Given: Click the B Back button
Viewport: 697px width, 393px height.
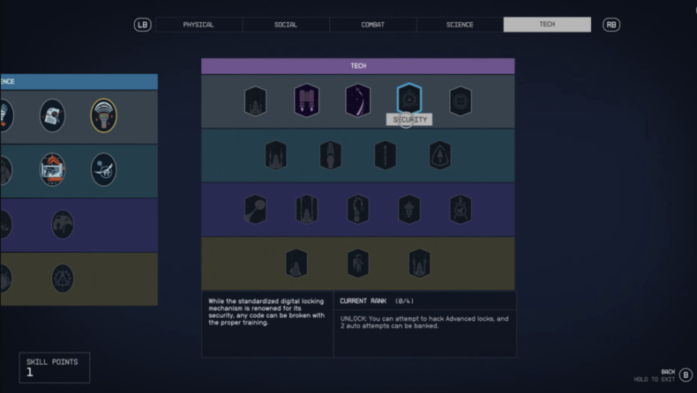Looking at the screenshot, I should 686,374.
